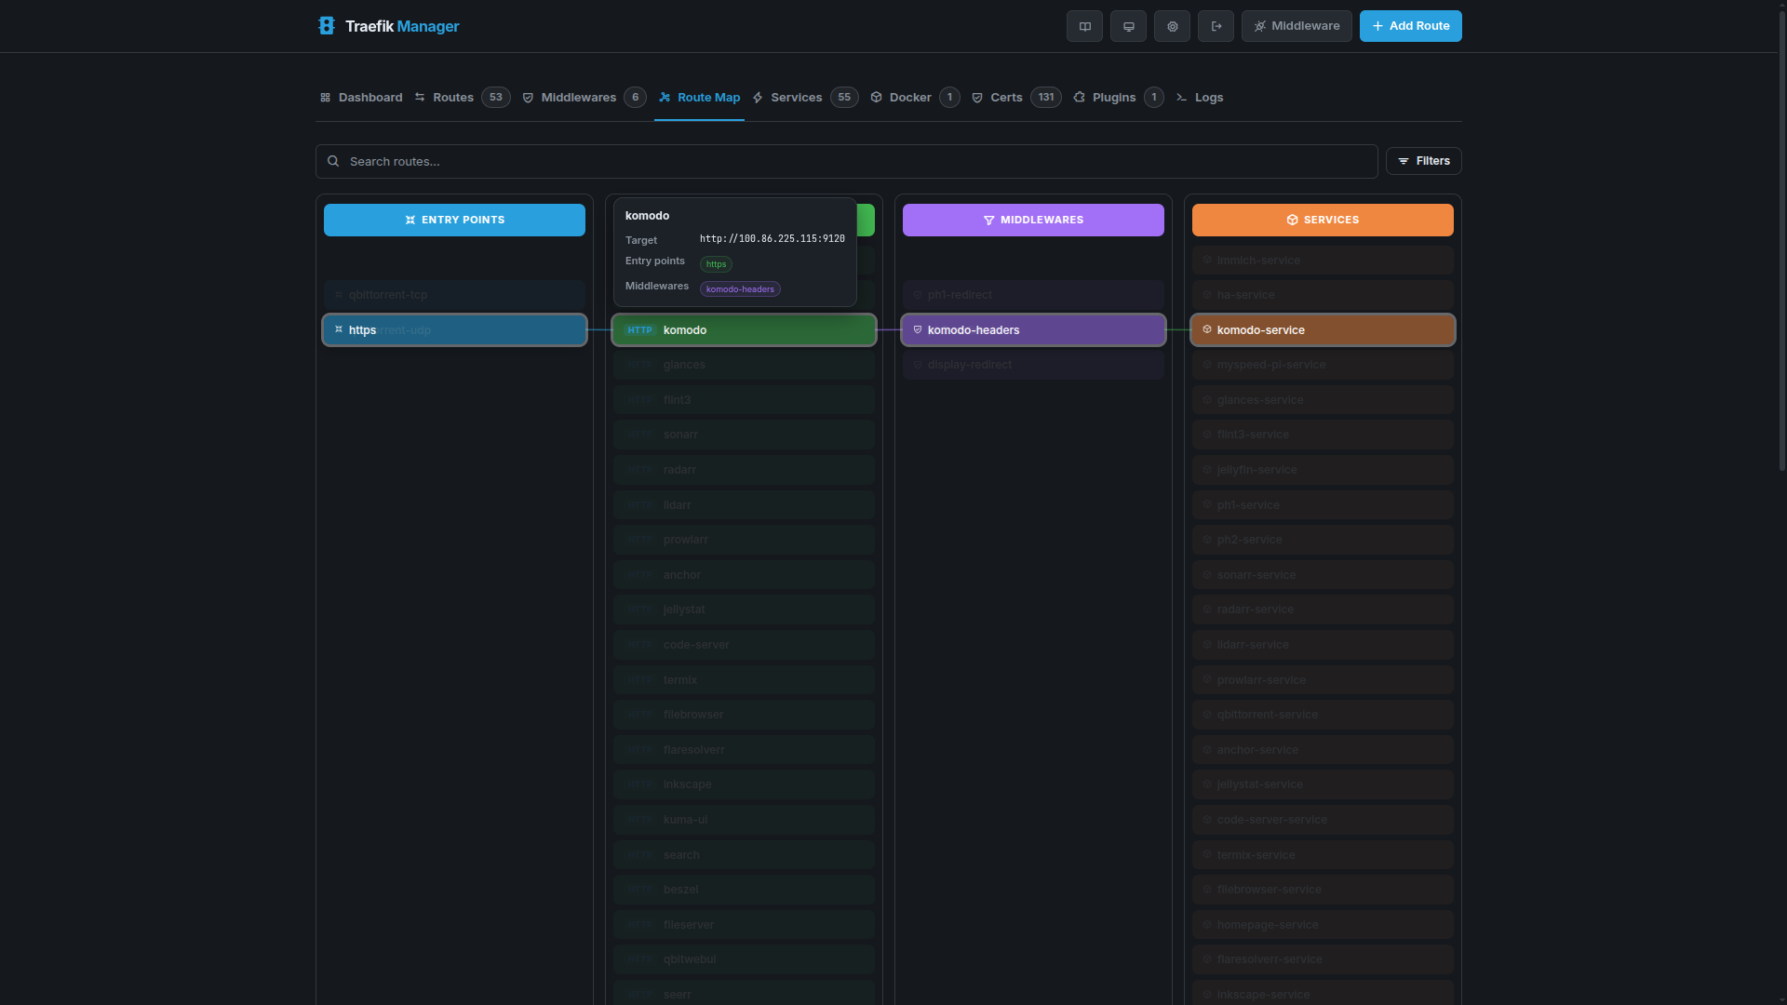
Task: Click the komodo-headers middleware
Action: (x=1032, y=329)
